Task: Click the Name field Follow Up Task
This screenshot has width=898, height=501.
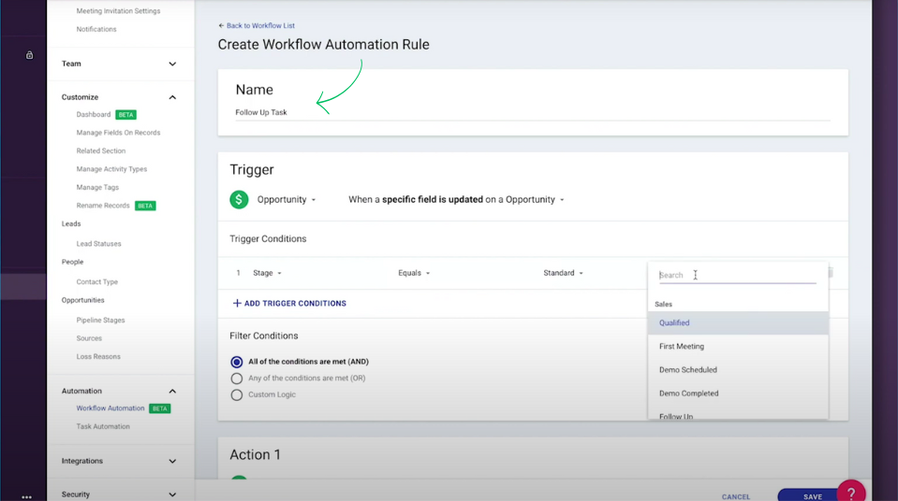Action: (533, 112)
